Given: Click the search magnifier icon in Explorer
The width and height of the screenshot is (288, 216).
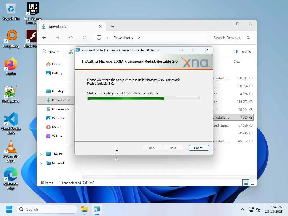Looking at the screenshot, I should click(249, 38).
